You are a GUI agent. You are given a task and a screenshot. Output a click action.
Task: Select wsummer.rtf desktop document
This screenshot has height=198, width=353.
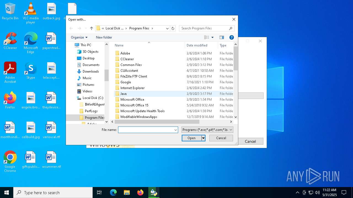point(51,160)
